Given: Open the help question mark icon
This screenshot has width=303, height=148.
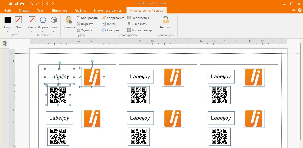Looking at the screenshot, I should 300,10.
